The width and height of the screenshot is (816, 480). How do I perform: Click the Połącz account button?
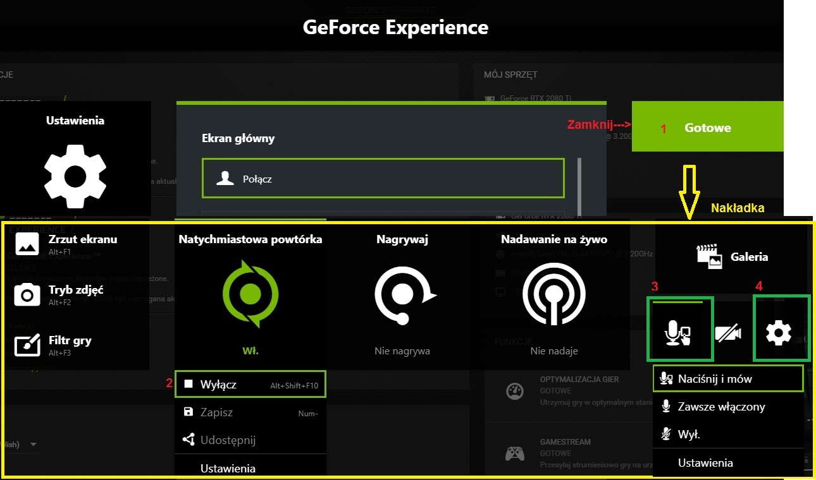[383, 179]
